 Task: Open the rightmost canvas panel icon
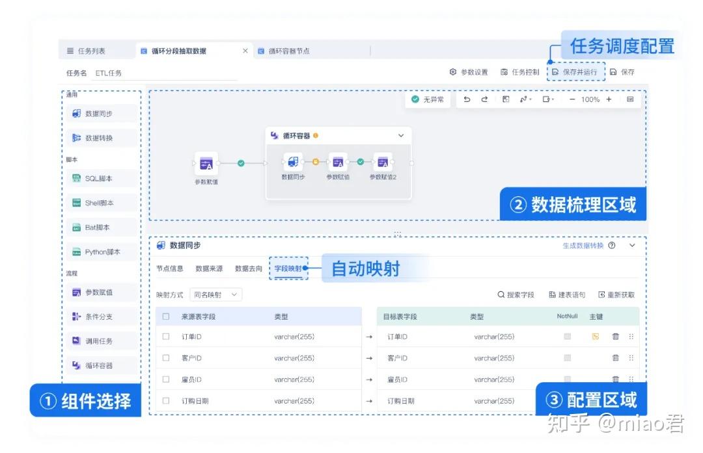coord(630,99)
